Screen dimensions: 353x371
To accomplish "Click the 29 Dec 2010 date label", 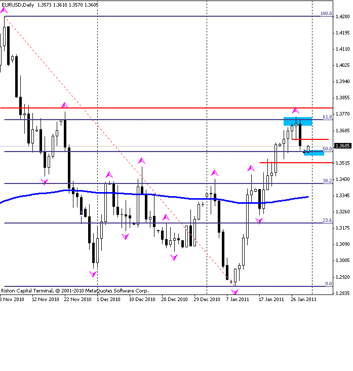I will coord(207,300).
